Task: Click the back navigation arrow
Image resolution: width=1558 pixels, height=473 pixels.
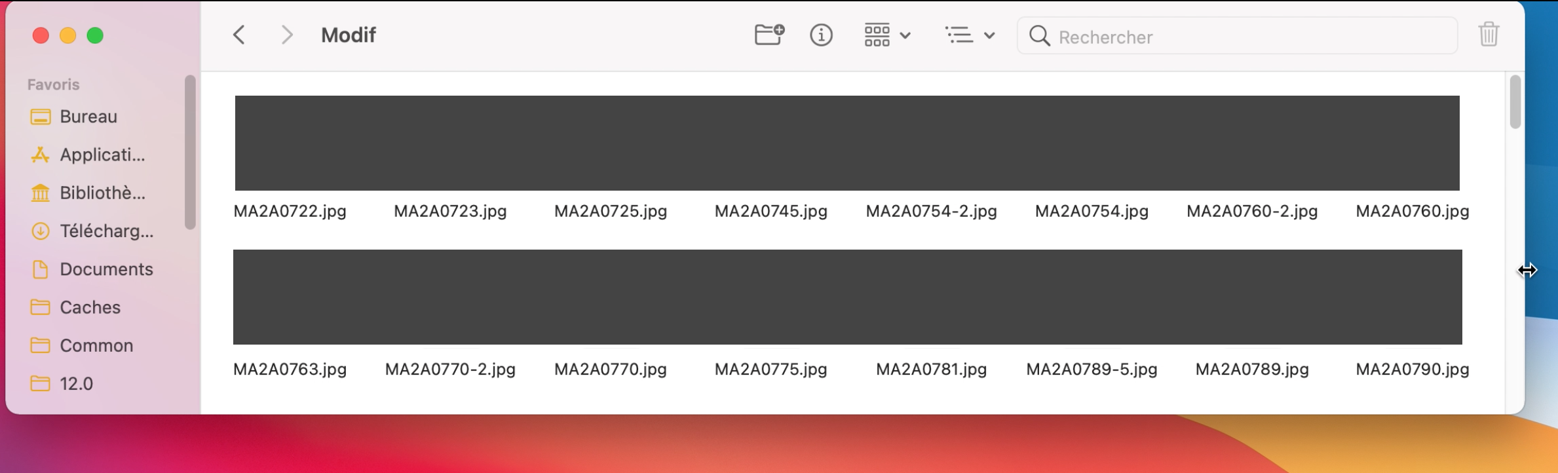Action: coord(239,35)
